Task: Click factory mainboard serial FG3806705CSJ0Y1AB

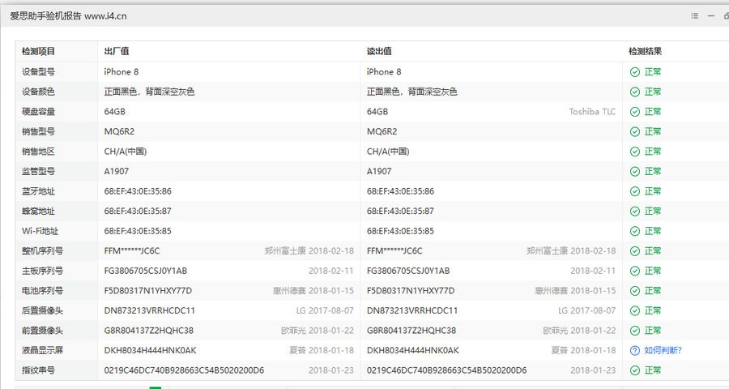Action: pos(146,271)
